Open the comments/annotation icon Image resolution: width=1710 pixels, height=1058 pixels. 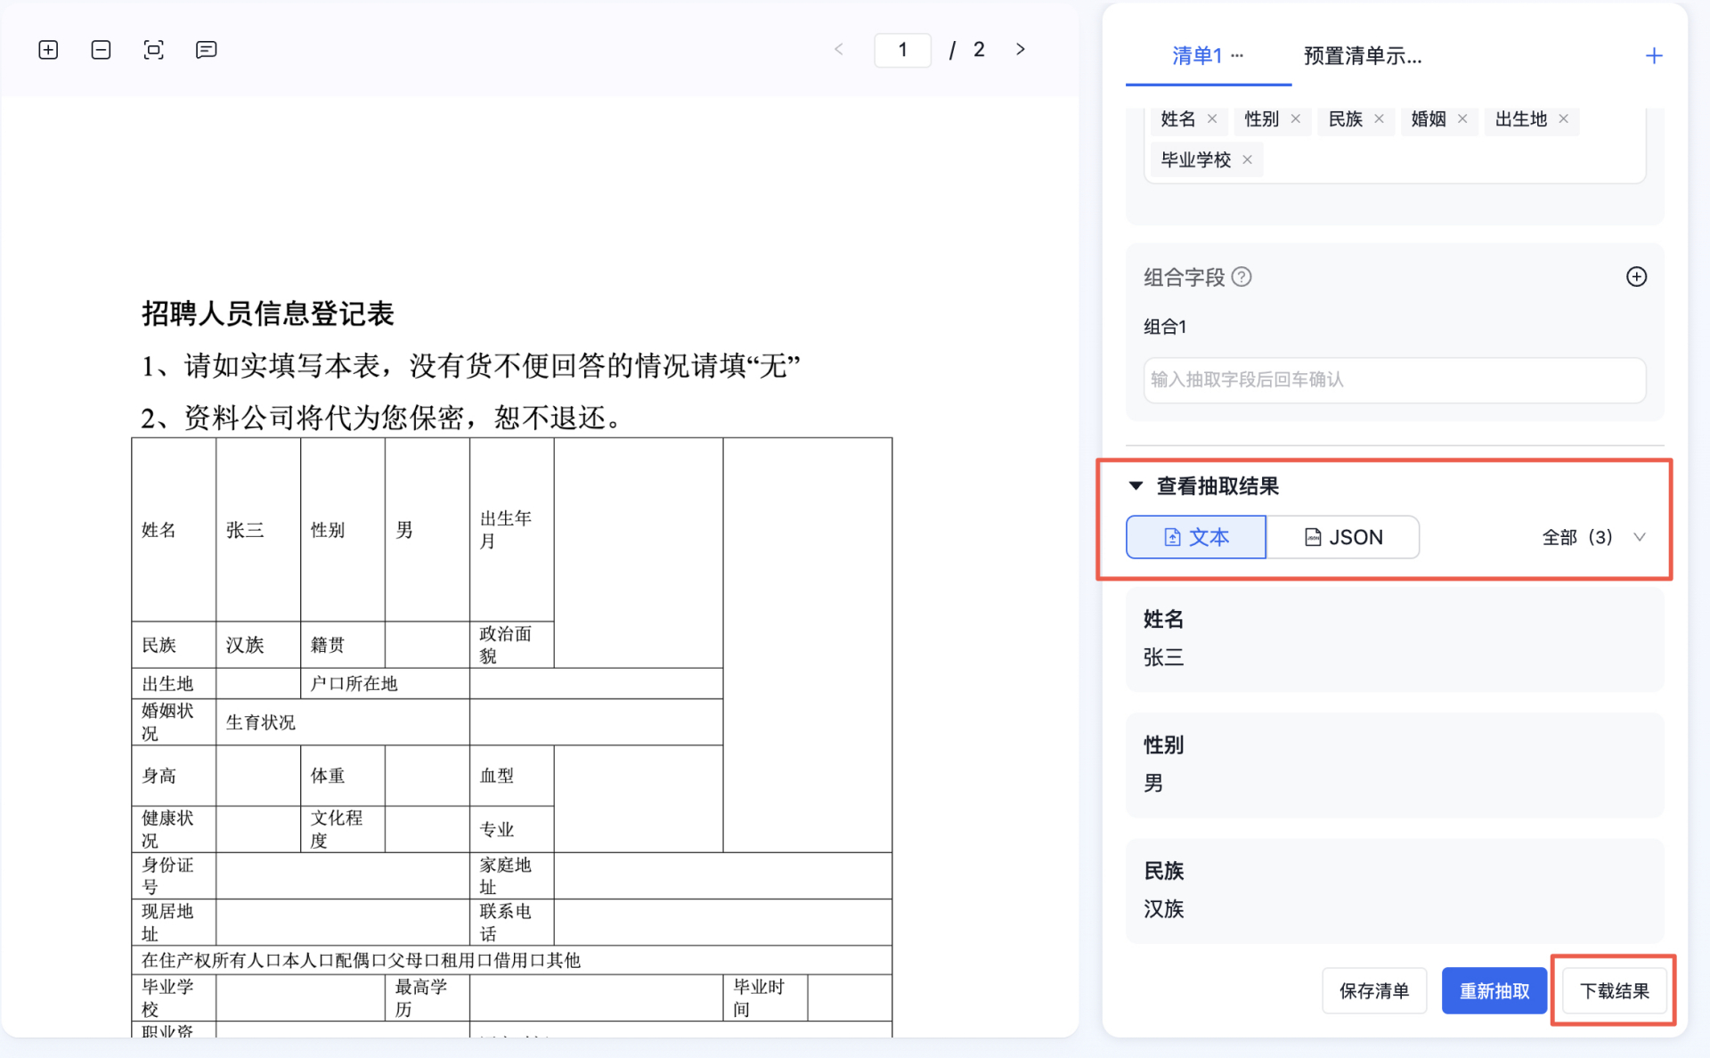pos(206,50)
